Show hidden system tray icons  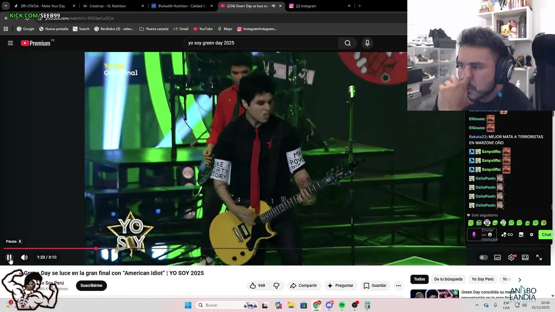click(477, 305)
